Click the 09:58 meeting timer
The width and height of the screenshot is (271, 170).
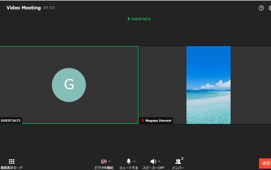click(49, 8)
